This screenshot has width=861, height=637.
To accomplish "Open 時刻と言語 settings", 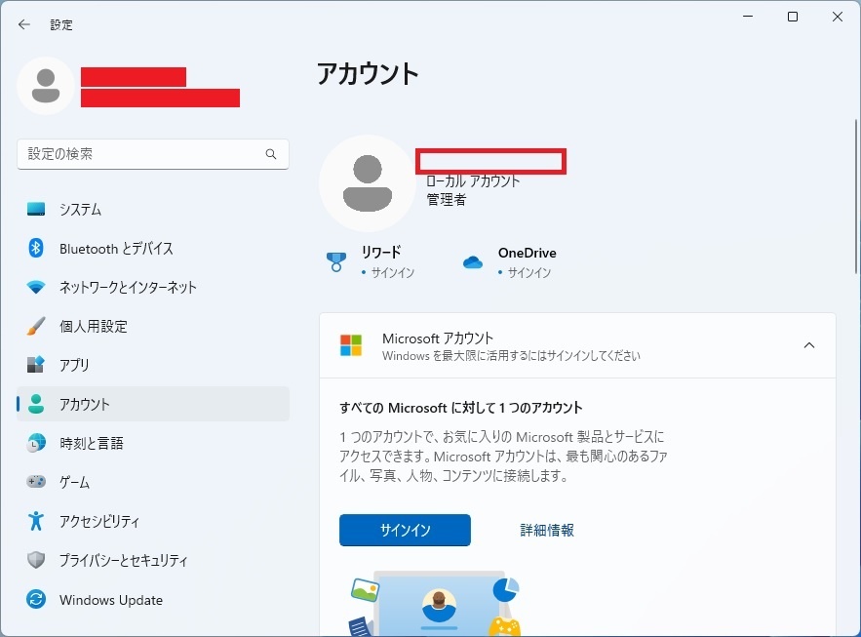I will coord(153,443).
